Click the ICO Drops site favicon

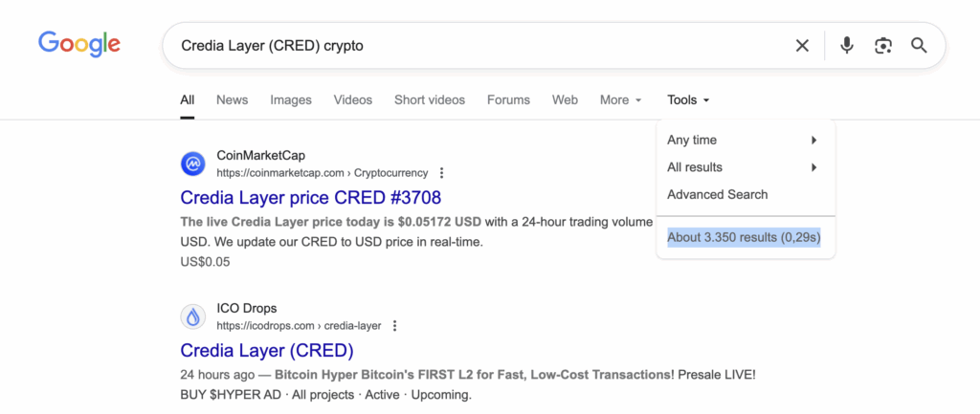193,316
